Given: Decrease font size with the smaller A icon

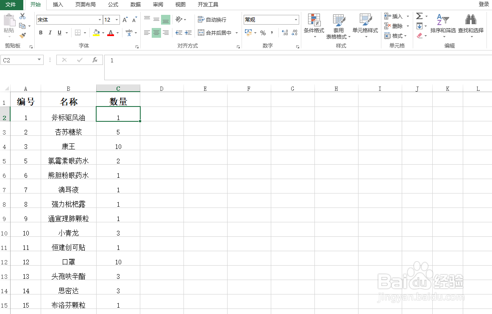Looking at the screenshot, I should [135, 20].
